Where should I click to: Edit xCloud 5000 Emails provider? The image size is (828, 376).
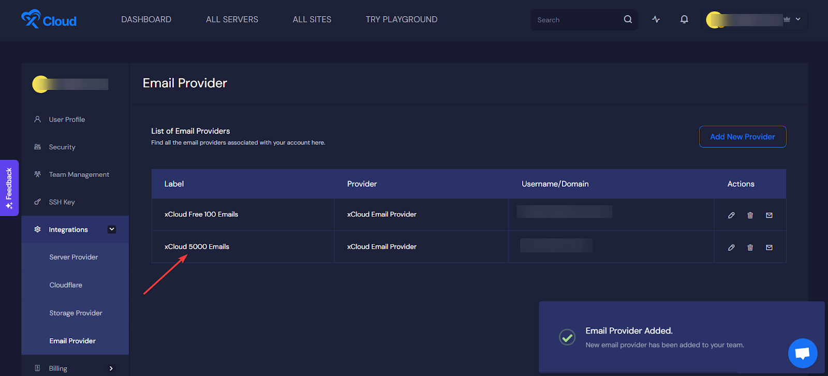731,247
